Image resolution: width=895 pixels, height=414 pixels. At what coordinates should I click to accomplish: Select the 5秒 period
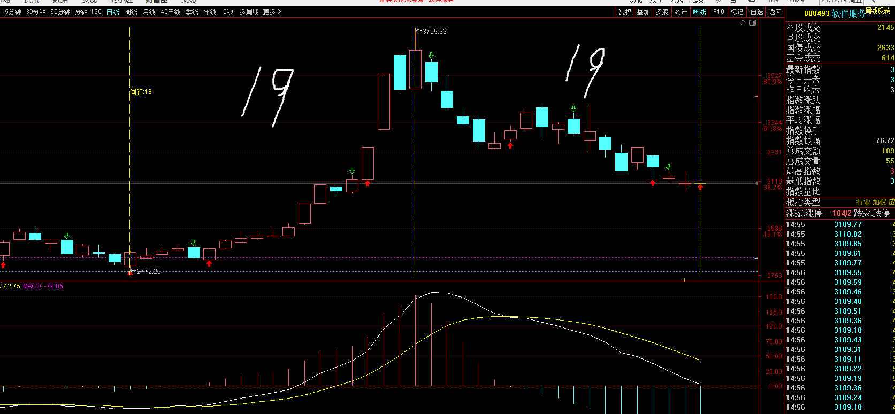pyautogui.click(x=228, y=12)
